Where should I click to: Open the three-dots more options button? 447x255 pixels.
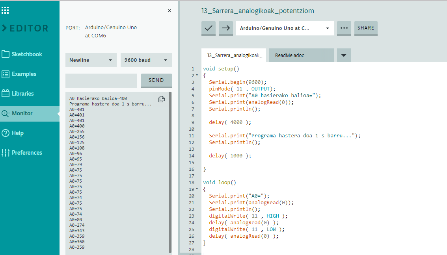(x=344, y=28)
